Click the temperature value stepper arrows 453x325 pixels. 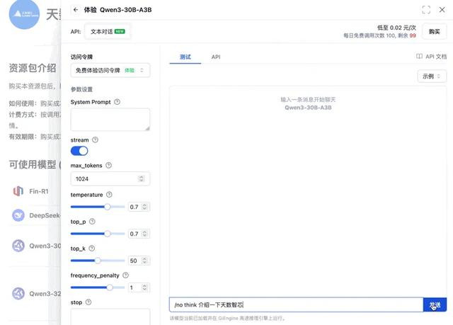point(144,207)
